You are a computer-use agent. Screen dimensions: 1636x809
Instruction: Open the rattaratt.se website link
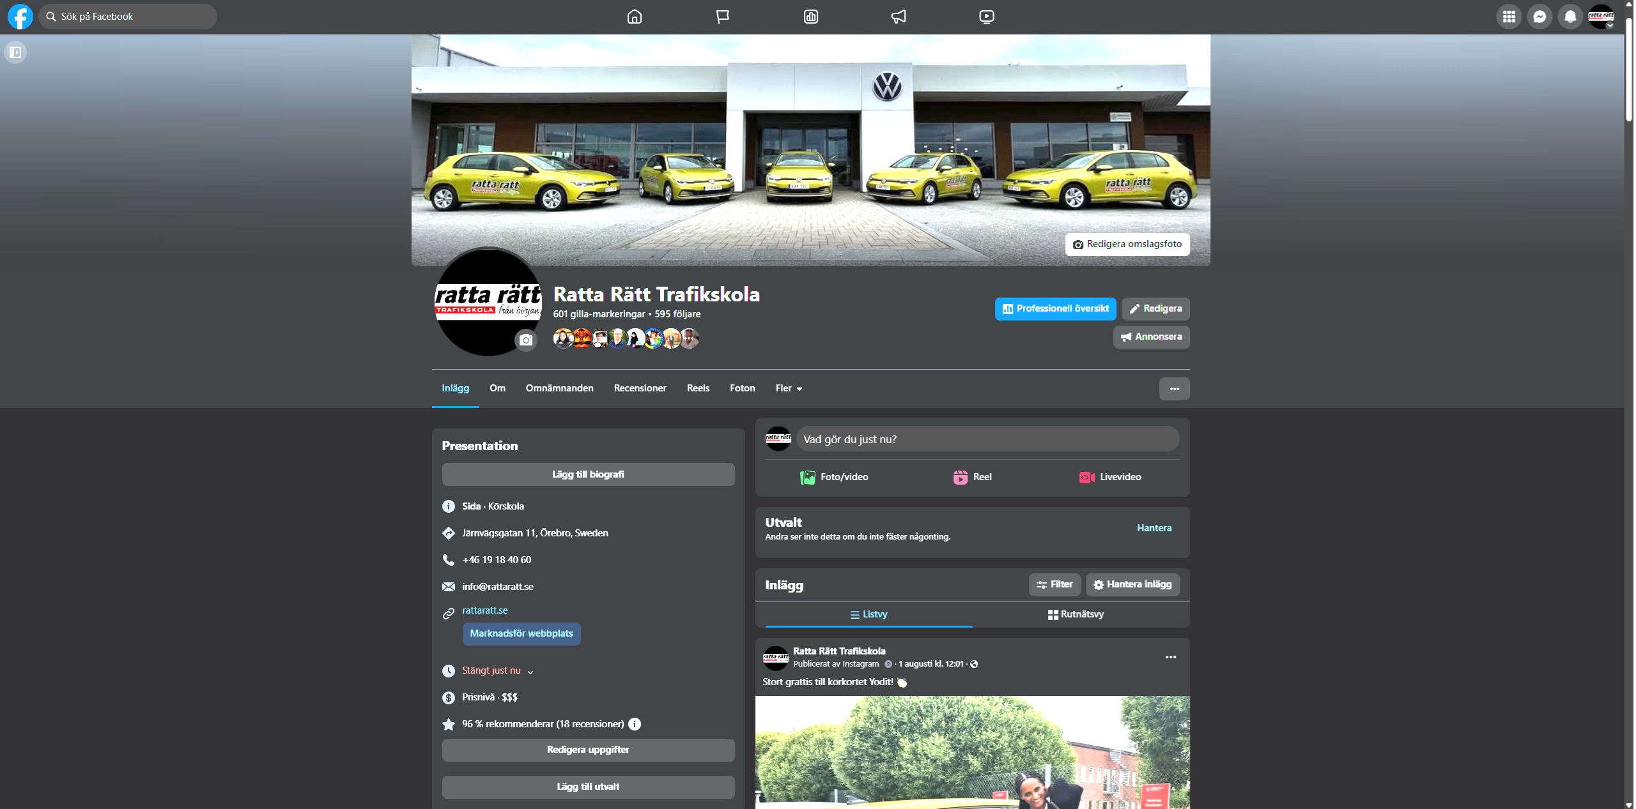pyautogui.click(x=484, y=610)
